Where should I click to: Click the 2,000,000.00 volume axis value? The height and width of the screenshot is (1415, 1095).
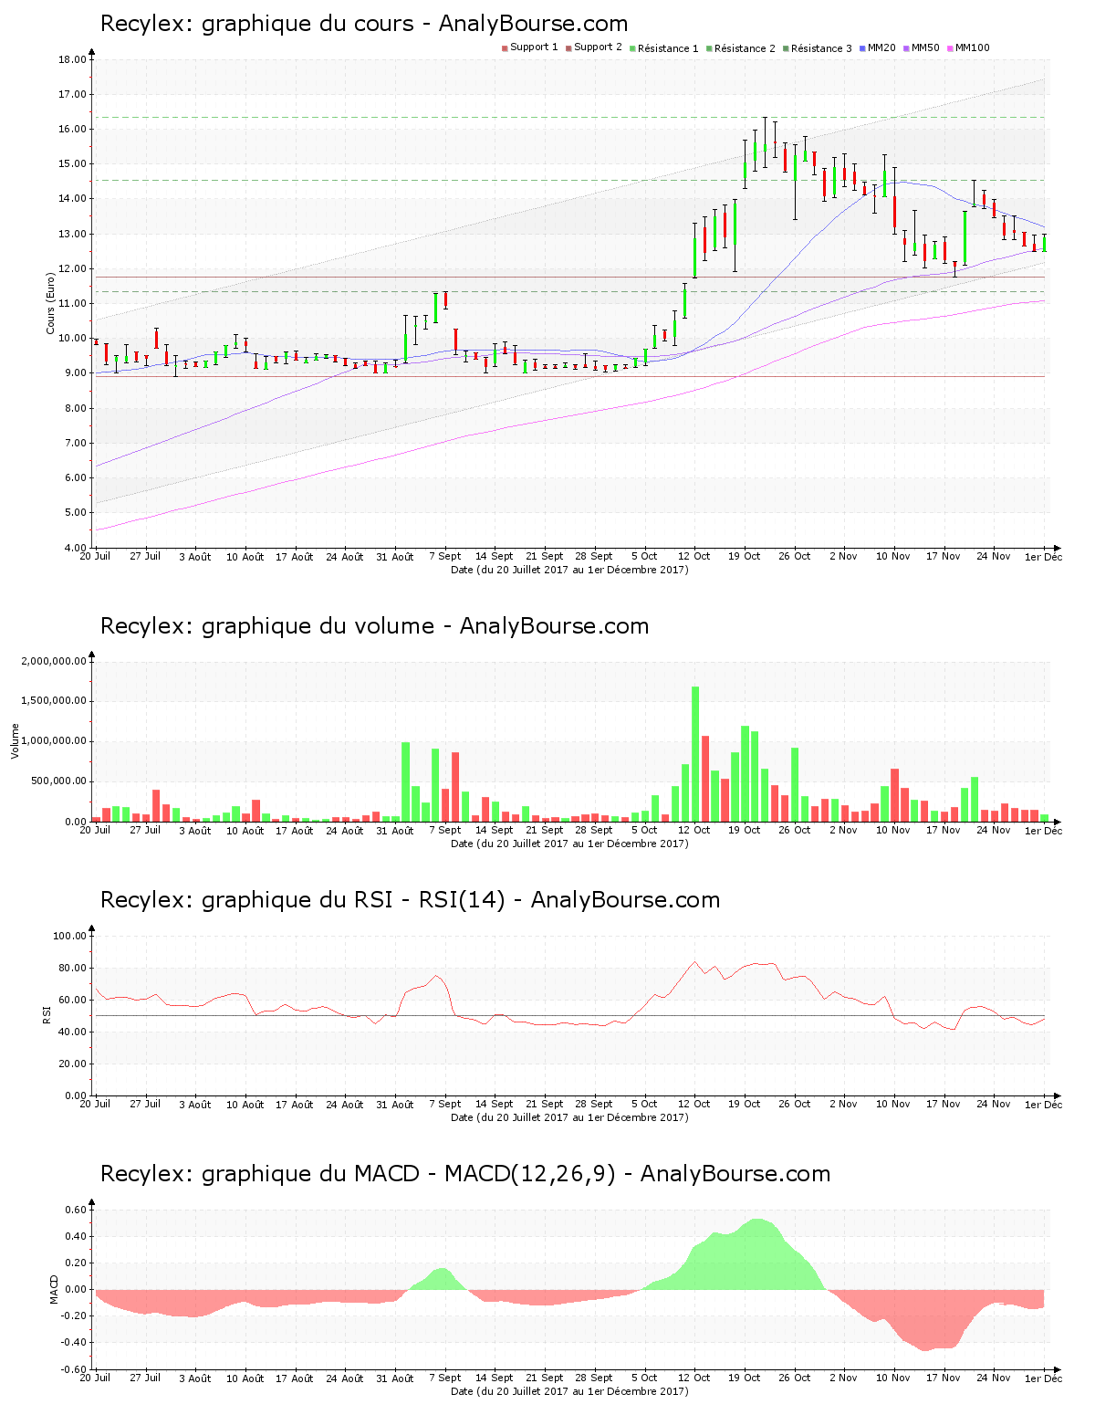54,661
